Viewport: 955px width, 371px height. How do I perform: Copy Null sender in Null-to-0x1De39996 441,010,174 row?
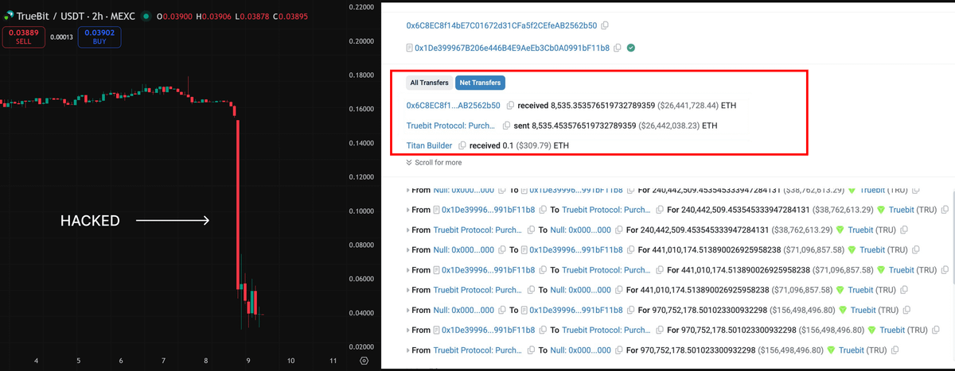[x=502, y=249]
